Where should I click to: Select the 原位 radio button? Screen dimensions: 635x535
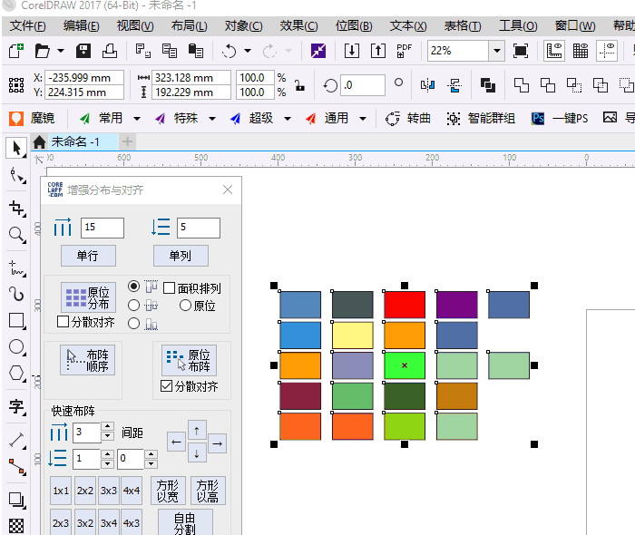pos(185,306)
